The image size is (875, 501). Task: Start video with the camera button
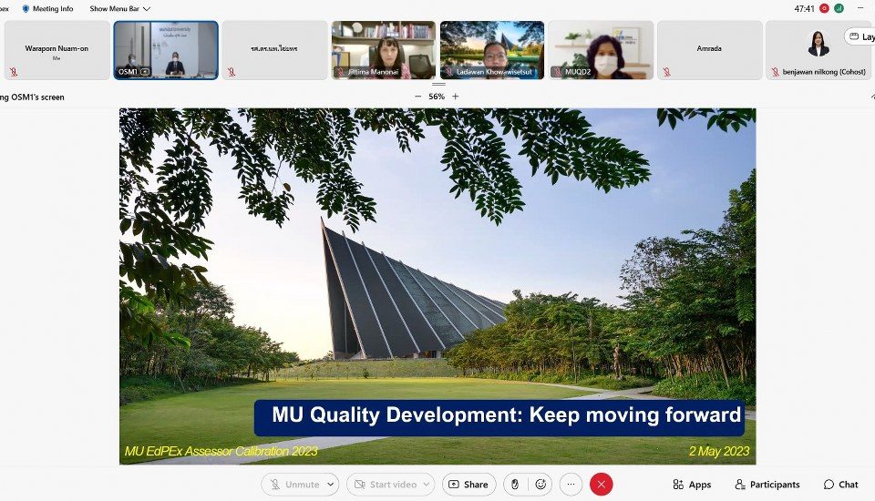pyautogui.click(x=385, y=485)
